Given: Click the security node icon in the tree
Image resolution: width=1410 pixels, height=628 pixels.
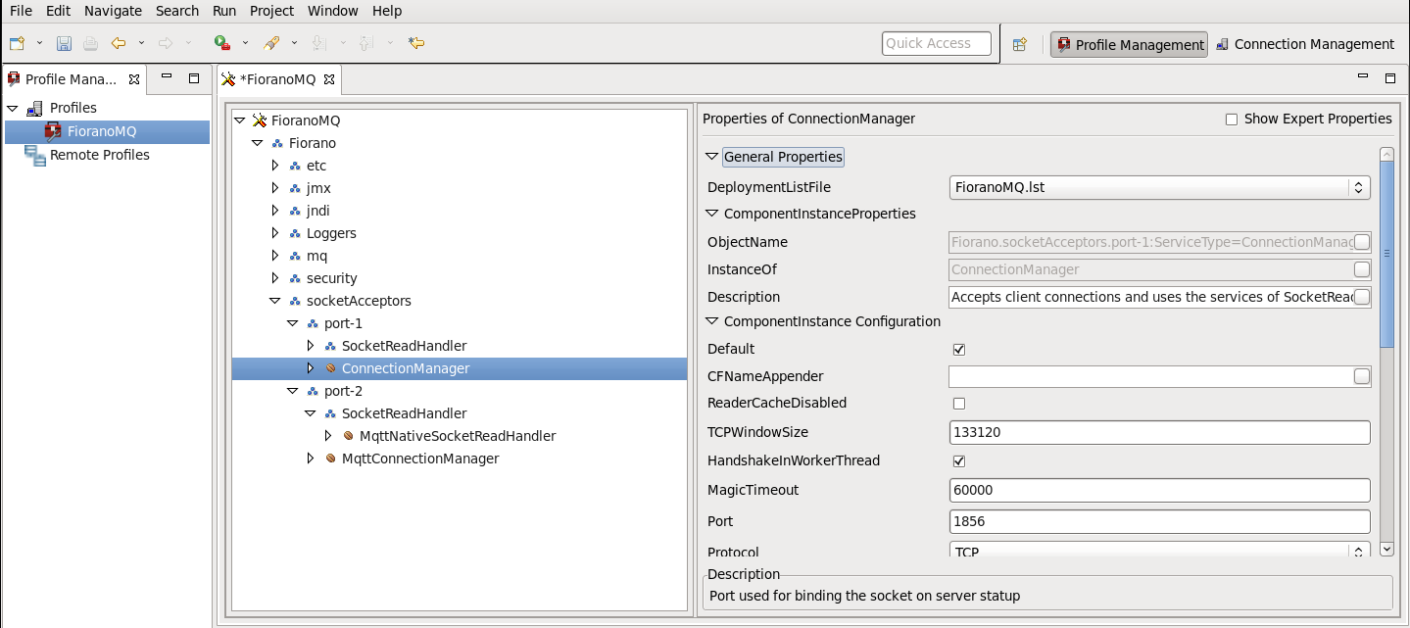Looking at the screenshot, I should 295,278.
